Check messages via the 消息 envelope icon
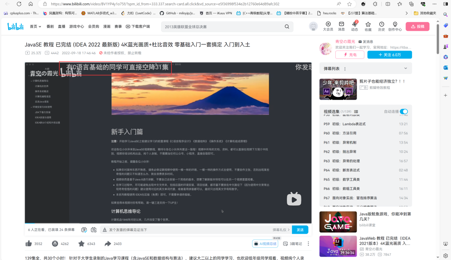The image size is (451, 260). coord(341,26)
